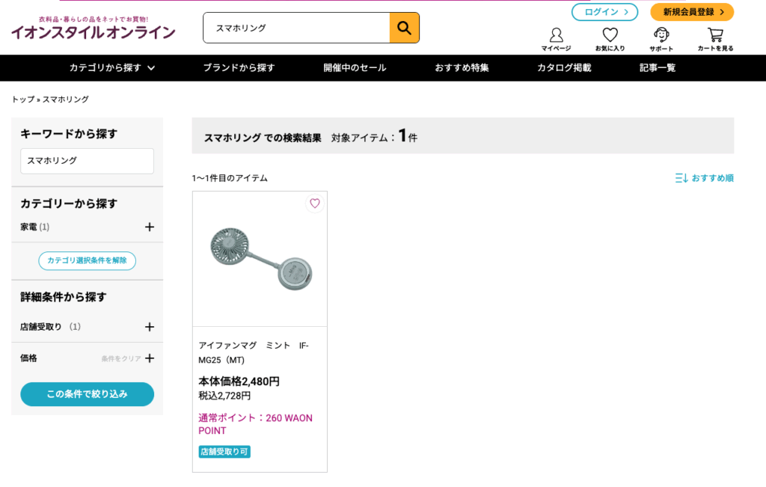This screenshot has height=487, width=766.
Task: Open ブランドから探す menu
Action: tap(239, 68)
